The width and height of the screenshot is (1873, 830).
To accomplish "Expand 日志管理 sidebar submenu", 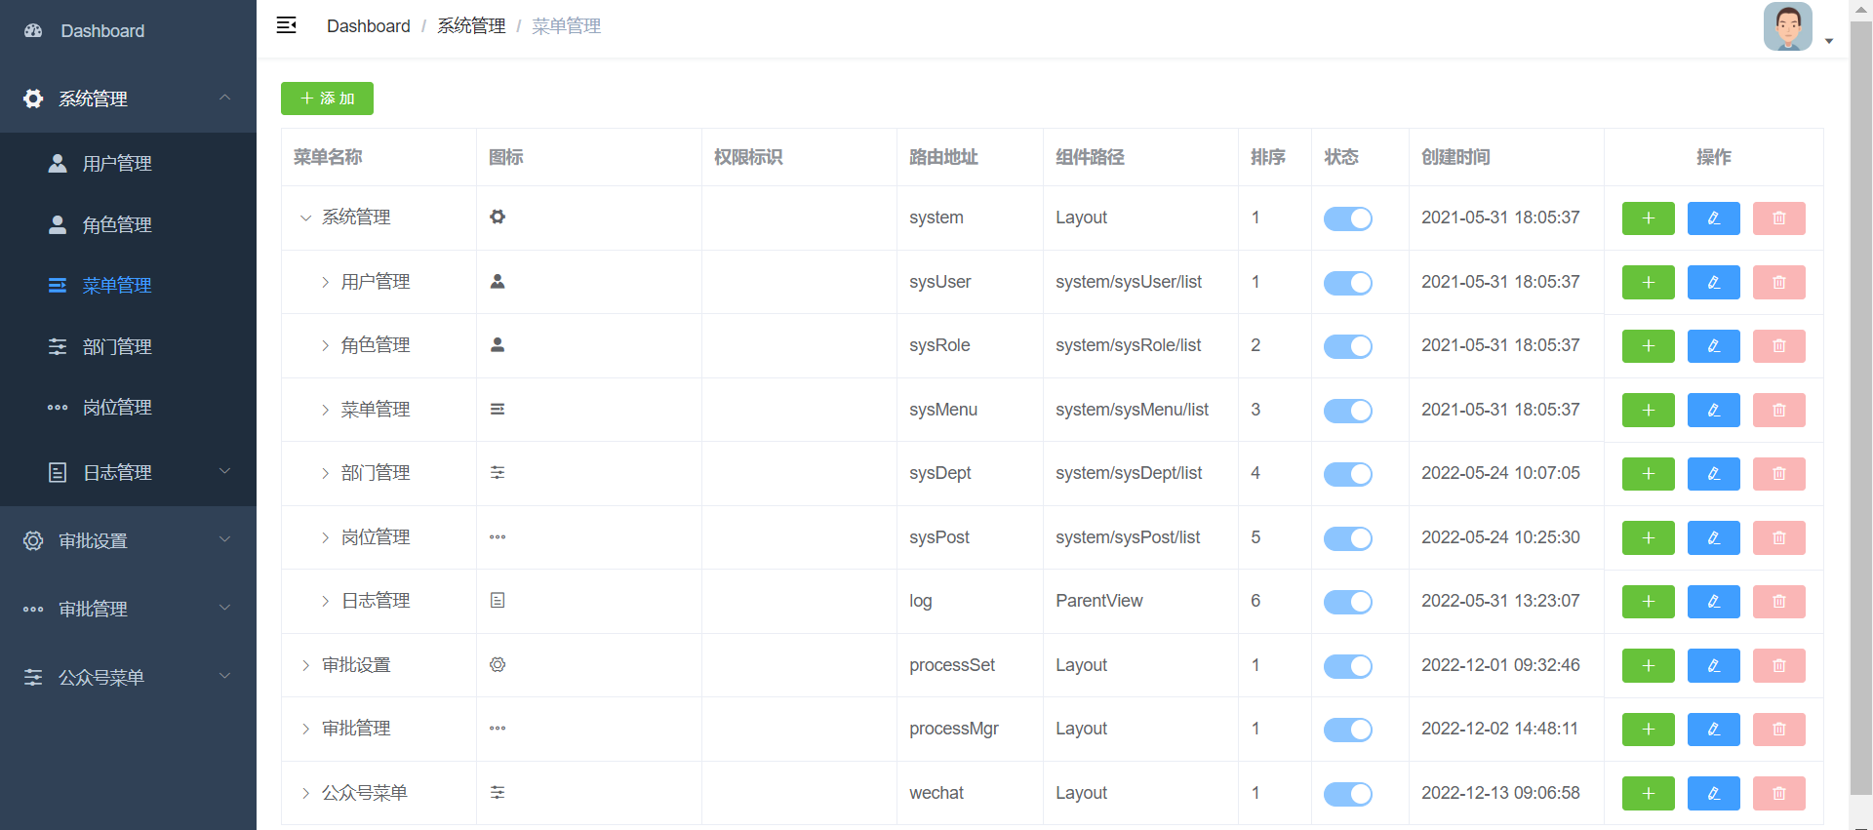I will click(128, 473).
